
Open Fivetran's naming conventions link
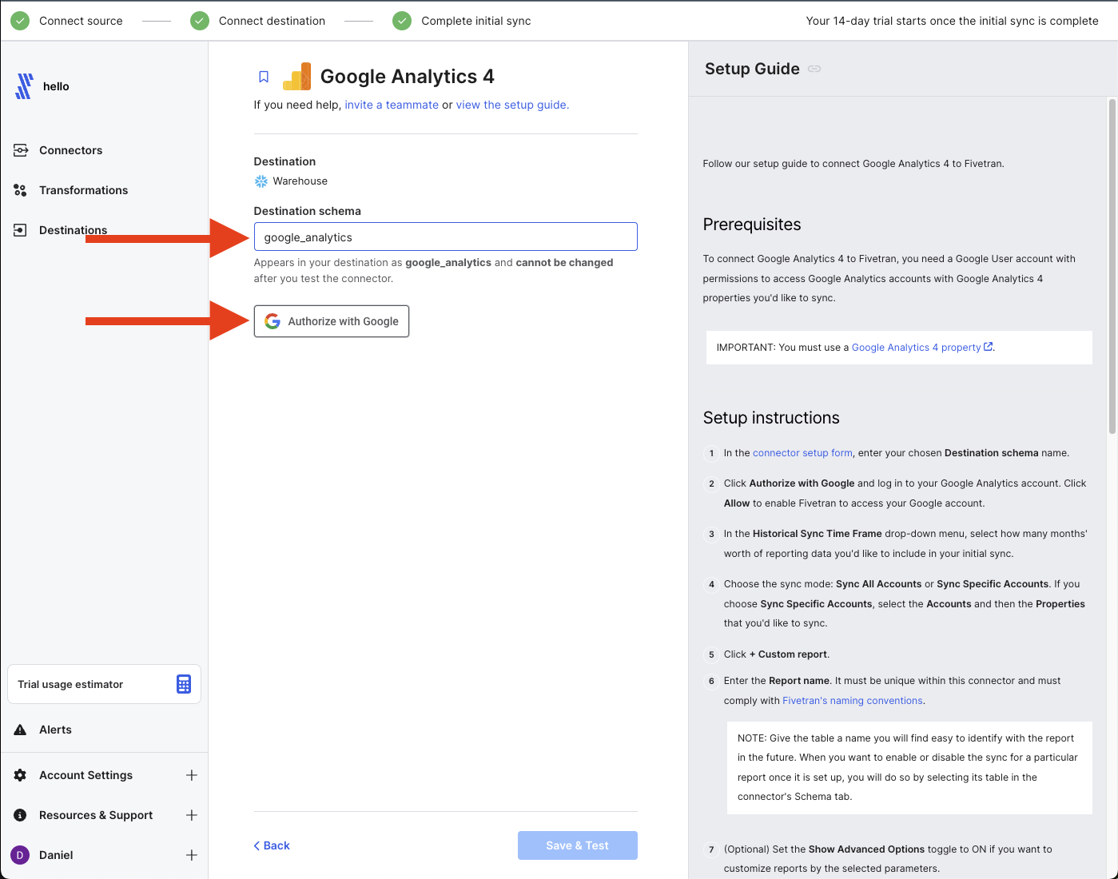tap(853, 701)
